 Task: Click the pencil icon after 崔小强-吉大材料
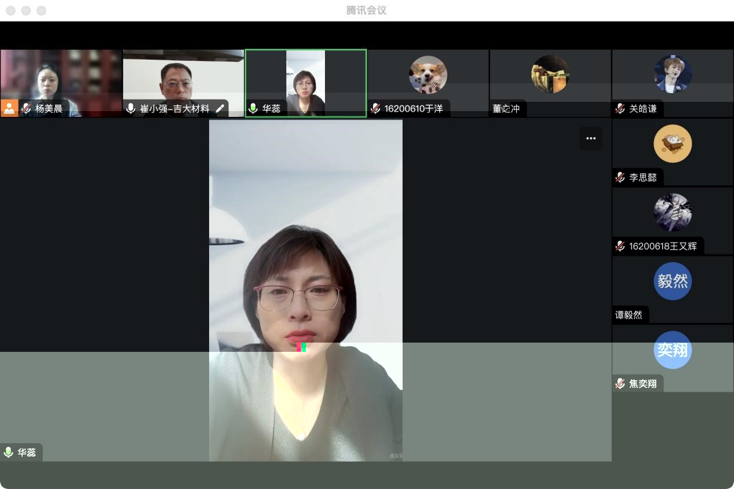point(220,108)
